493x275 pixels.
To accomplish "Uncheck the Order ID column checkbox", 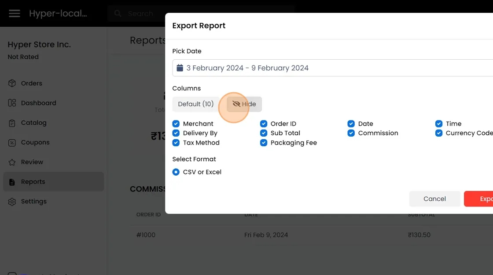I will (264, 124).
